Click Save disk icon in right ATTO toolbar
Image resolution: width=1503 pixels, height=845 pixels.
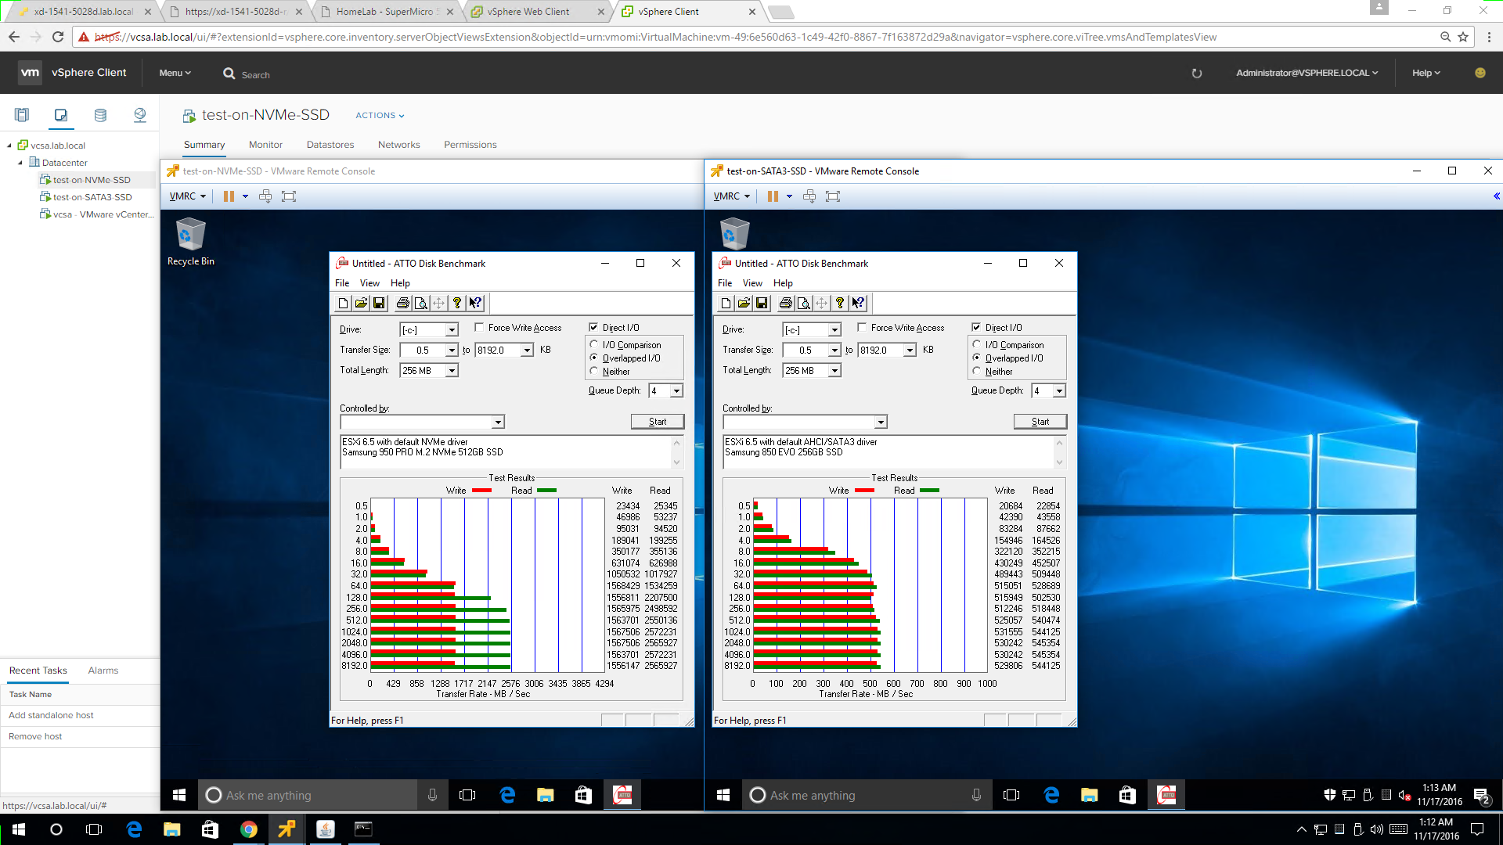762,304
